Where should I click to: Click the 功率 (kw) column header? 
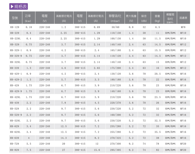(x=28, y=18)
